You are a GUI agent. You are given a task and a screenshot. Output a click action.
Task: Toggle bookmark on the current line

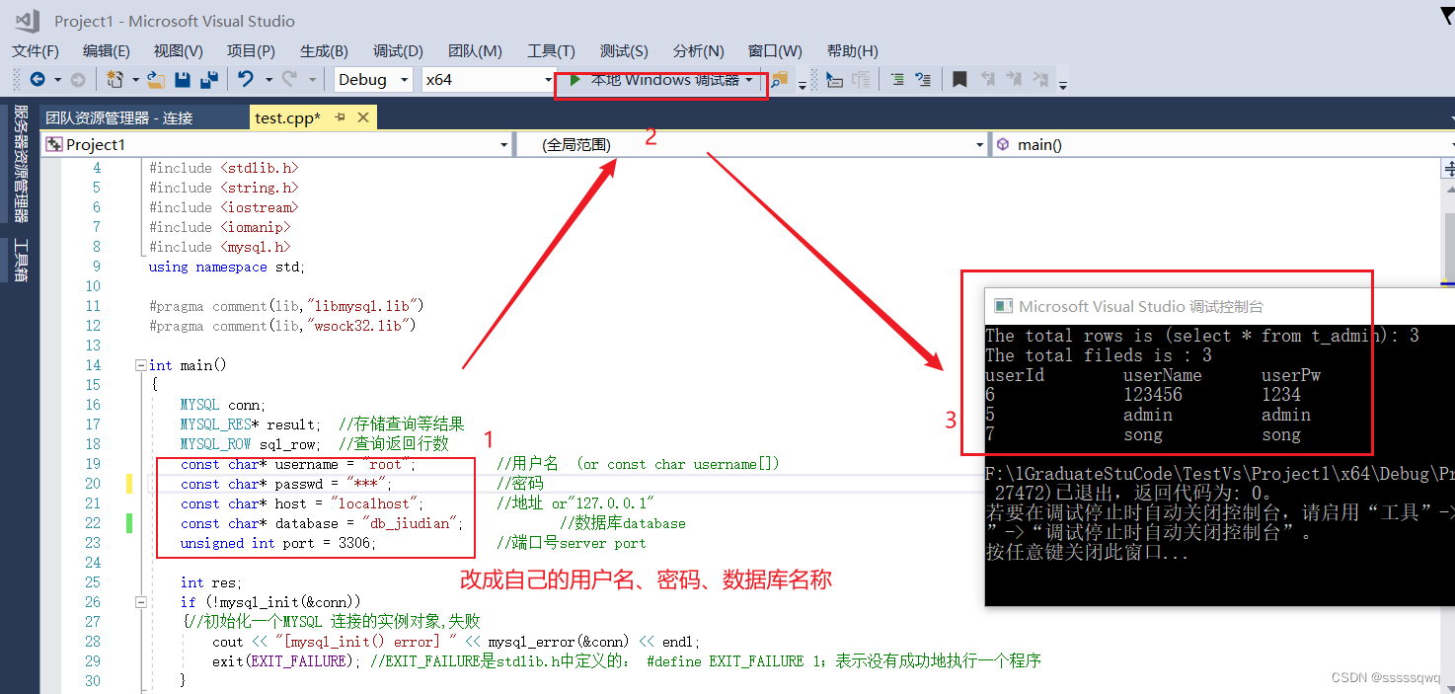pos(959,80)
